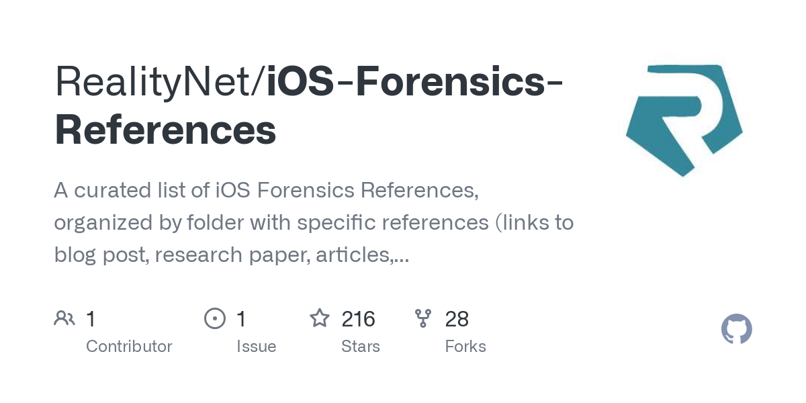The width and height of the screenshot is (806, 403).
Task: Click the 216 stars count
Action: 358,319
